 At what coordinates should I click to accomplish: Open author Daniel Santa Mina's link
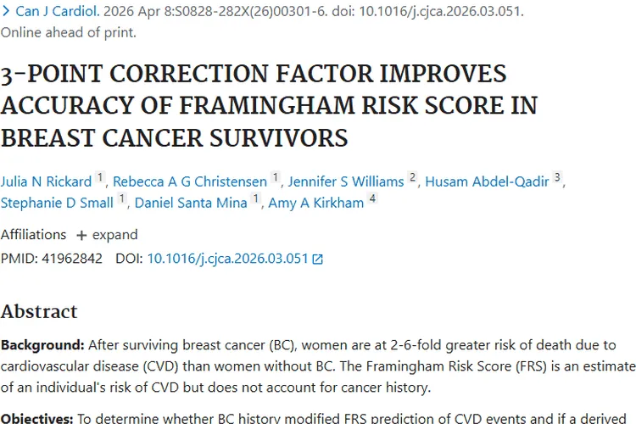coord(191,203)
